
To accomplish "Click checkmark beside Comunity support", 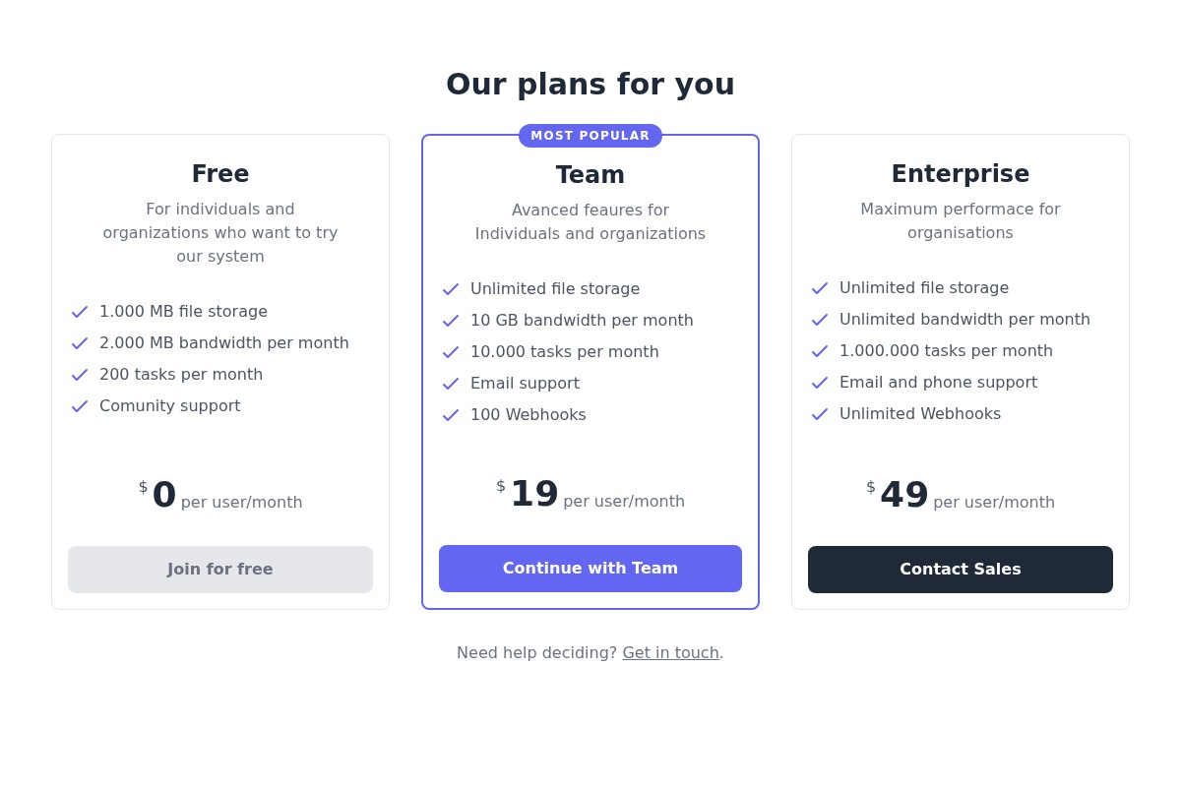I will point(80,406).
